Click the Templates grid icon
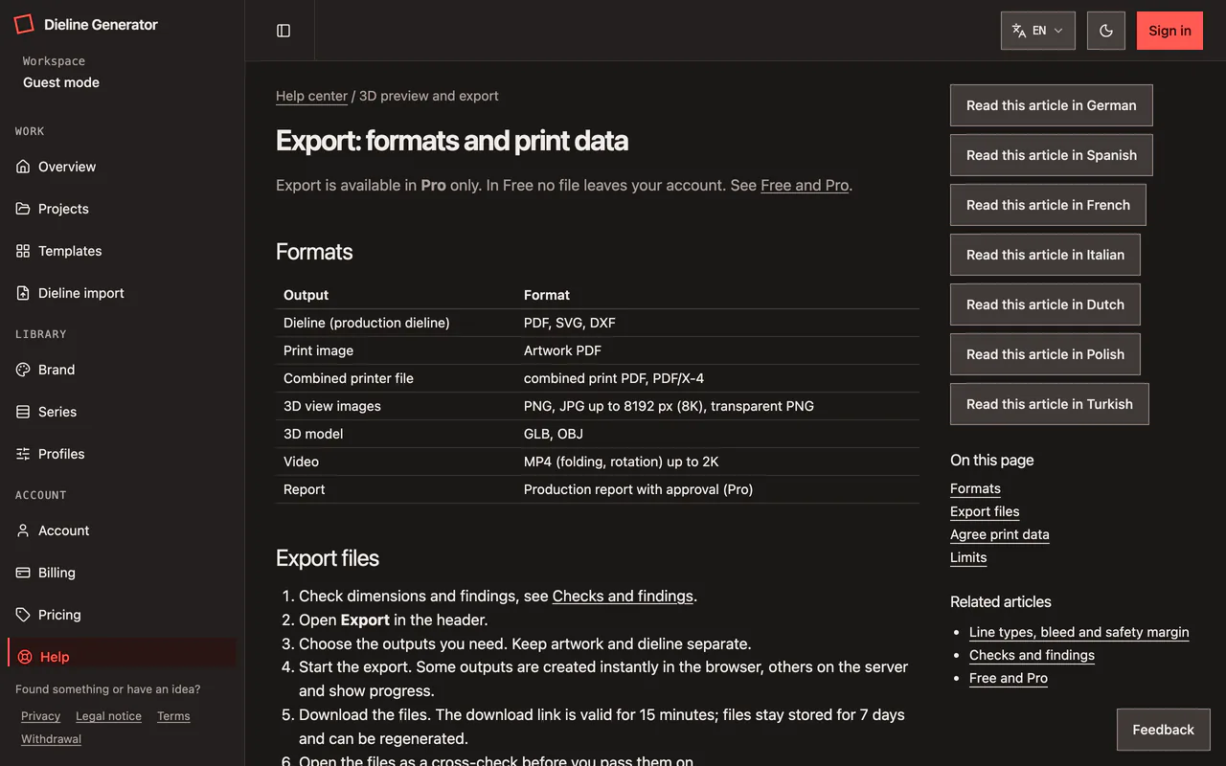This screenshot has height=766, width=1226. [x=23, y=251]
